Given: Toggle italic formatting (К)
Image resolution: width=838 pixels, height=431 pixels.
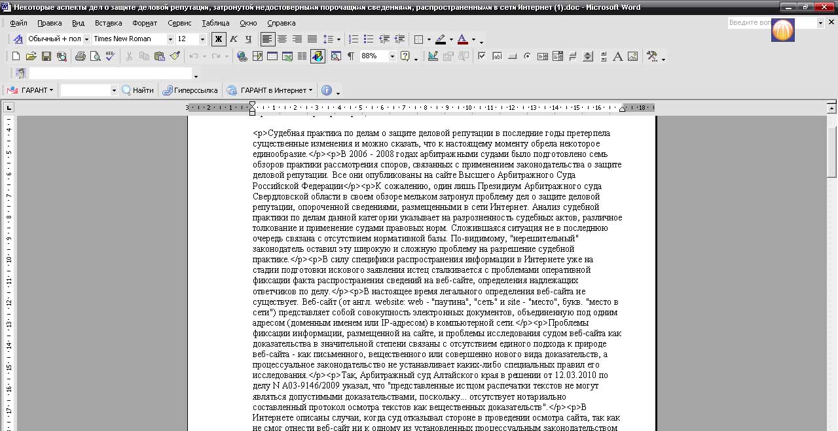Looking at the screenshot, I should click(234, 39).
